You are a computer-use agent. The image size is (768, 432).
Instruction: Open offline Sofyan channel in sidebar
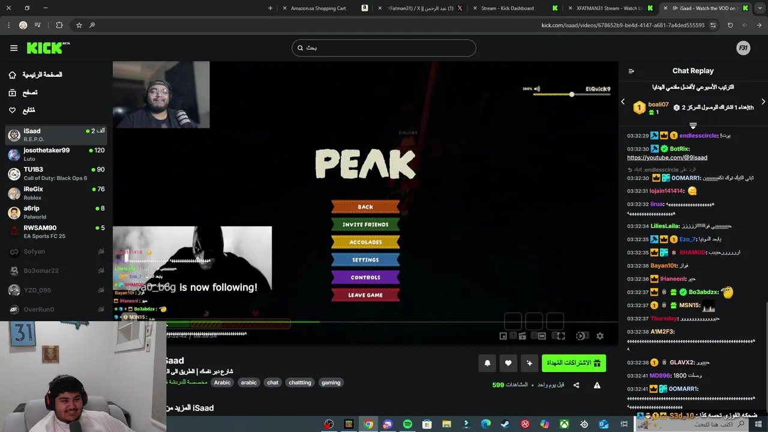point(56,251)
